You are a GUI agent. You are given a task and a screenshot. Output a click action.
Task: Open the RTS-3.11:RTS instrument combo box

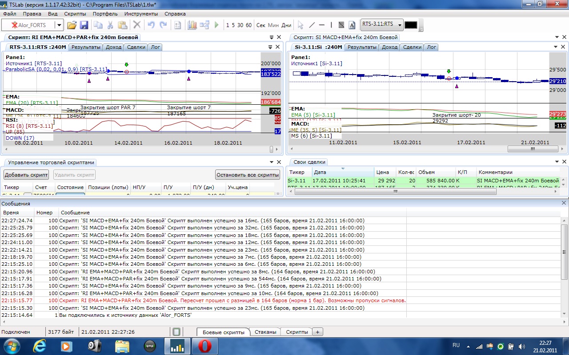[x=400, y=25]
